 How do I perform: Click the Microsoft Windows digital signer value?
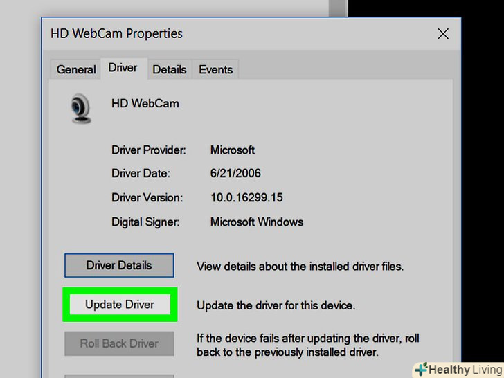(x=256, y=222)
